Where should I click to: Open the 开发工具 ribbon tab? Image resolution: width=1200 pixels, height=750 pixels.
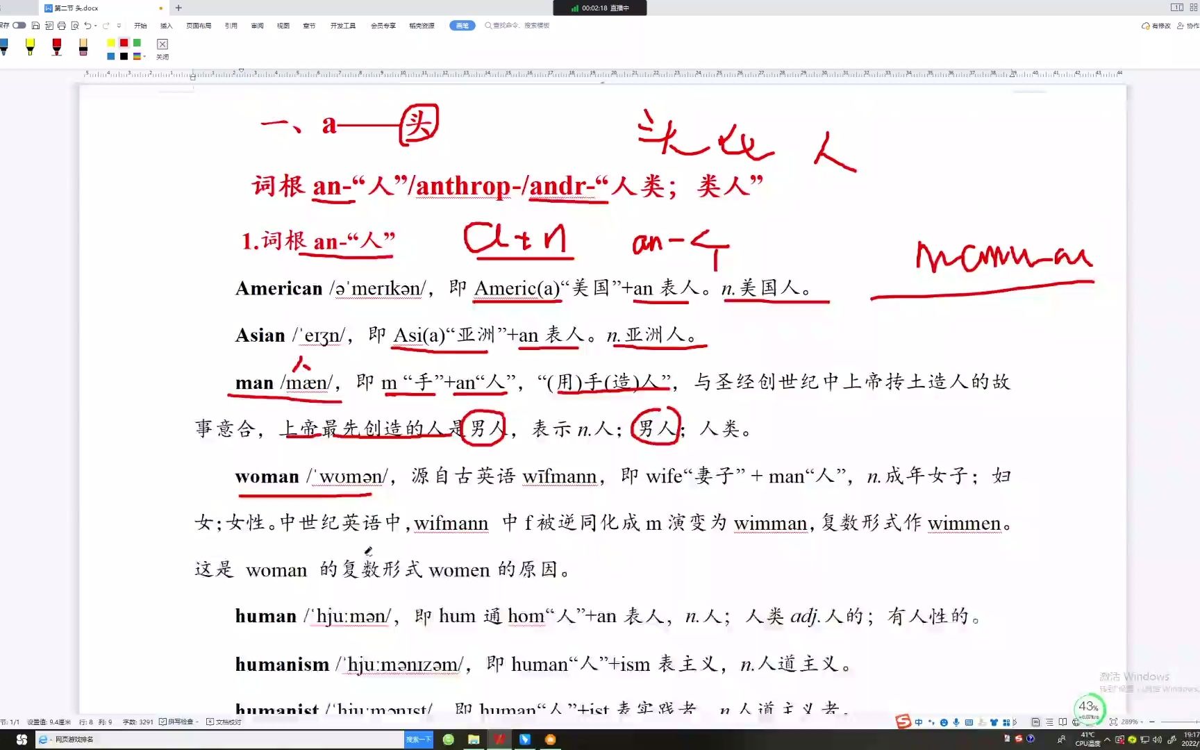342,26
